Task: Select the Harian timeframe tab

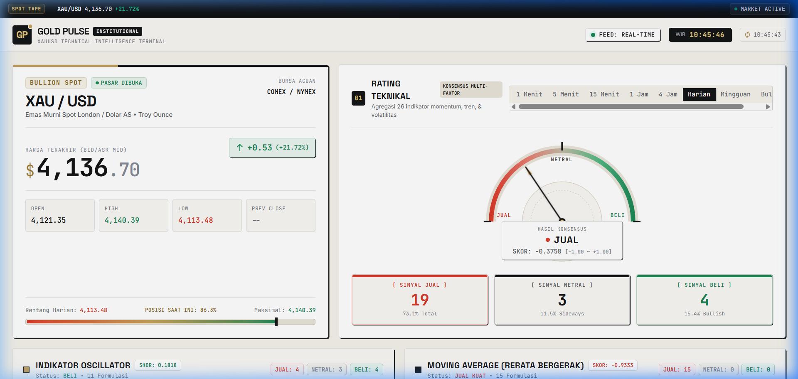Action: (x=699, y=94)
